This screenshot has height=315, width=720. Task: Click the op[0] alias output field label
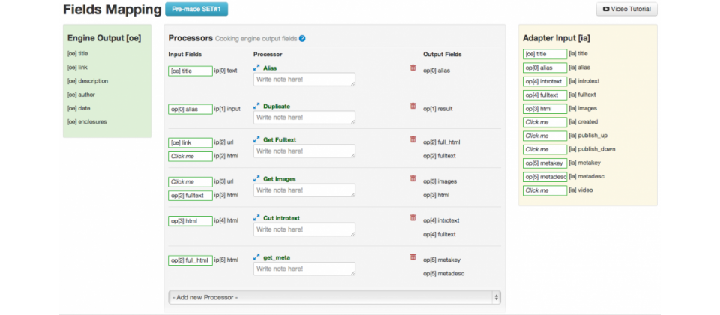pos(436,70)
